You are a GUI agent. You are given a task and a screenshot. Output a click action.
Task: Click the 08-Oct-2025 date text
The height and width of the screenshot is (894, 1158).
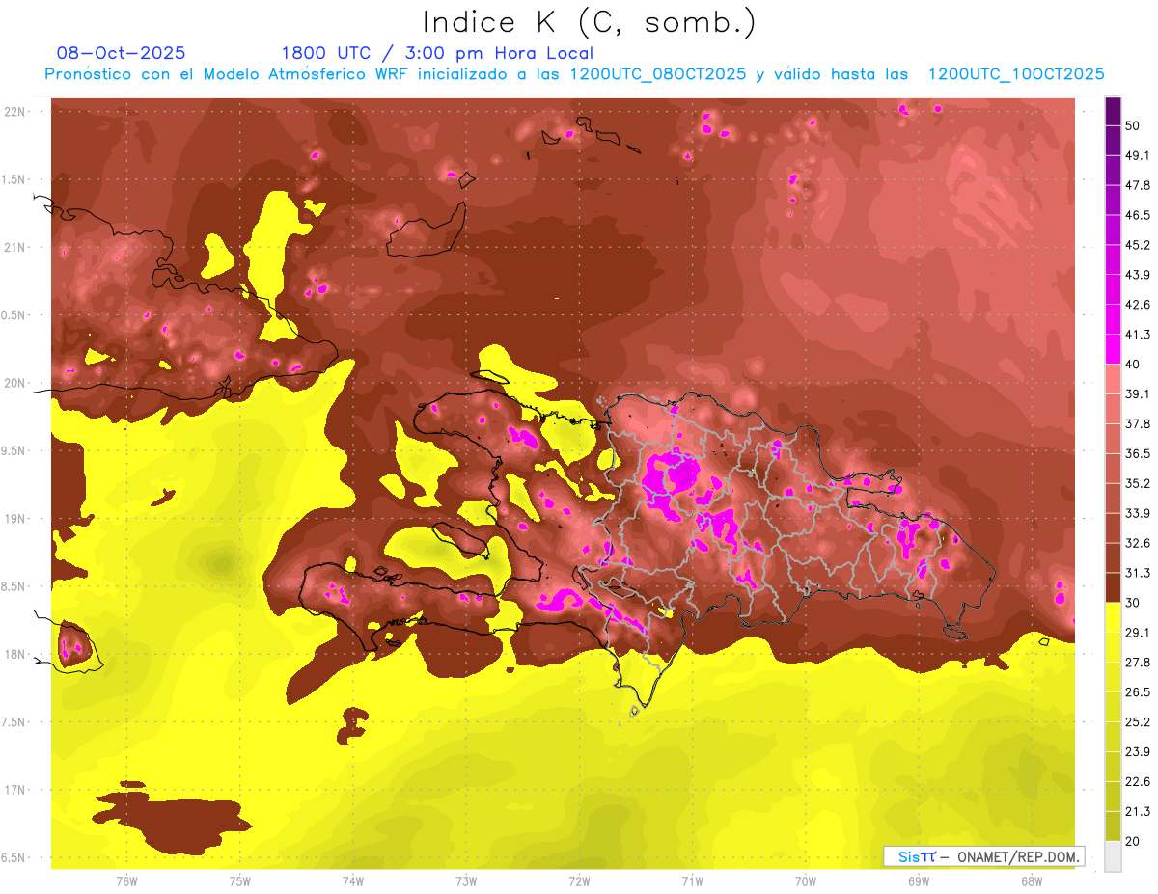coord(121,53)
